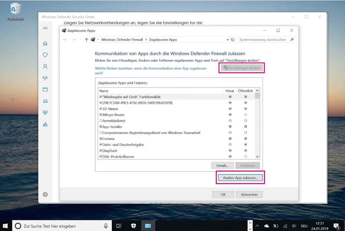The image size is (345, 231).
Task: Open Defender settings gear icon
Action: [45, 194]
